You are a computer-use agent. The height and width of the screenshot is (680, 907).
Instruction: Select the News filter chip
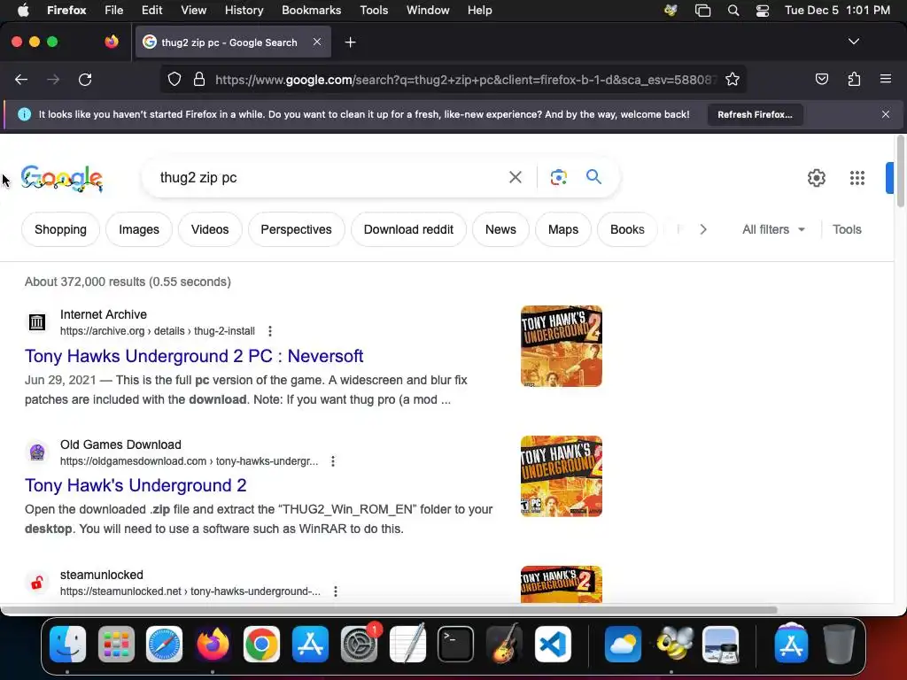click(x=500, y=229)
